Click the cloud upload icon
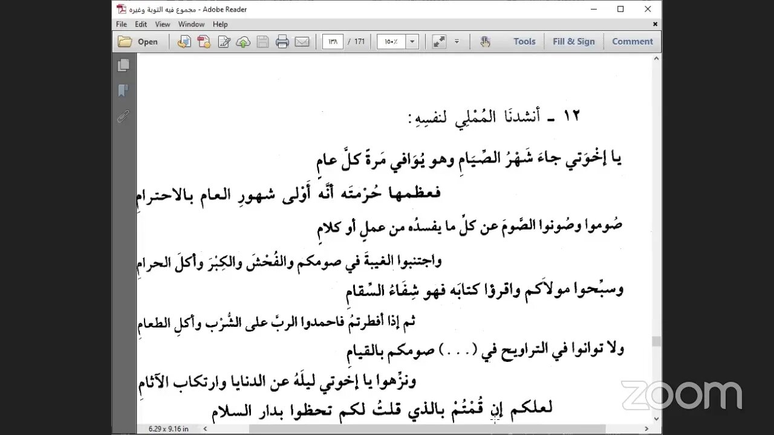Viewport: 774px width, 435px height. pyautogui.click(x=243, y=42)
